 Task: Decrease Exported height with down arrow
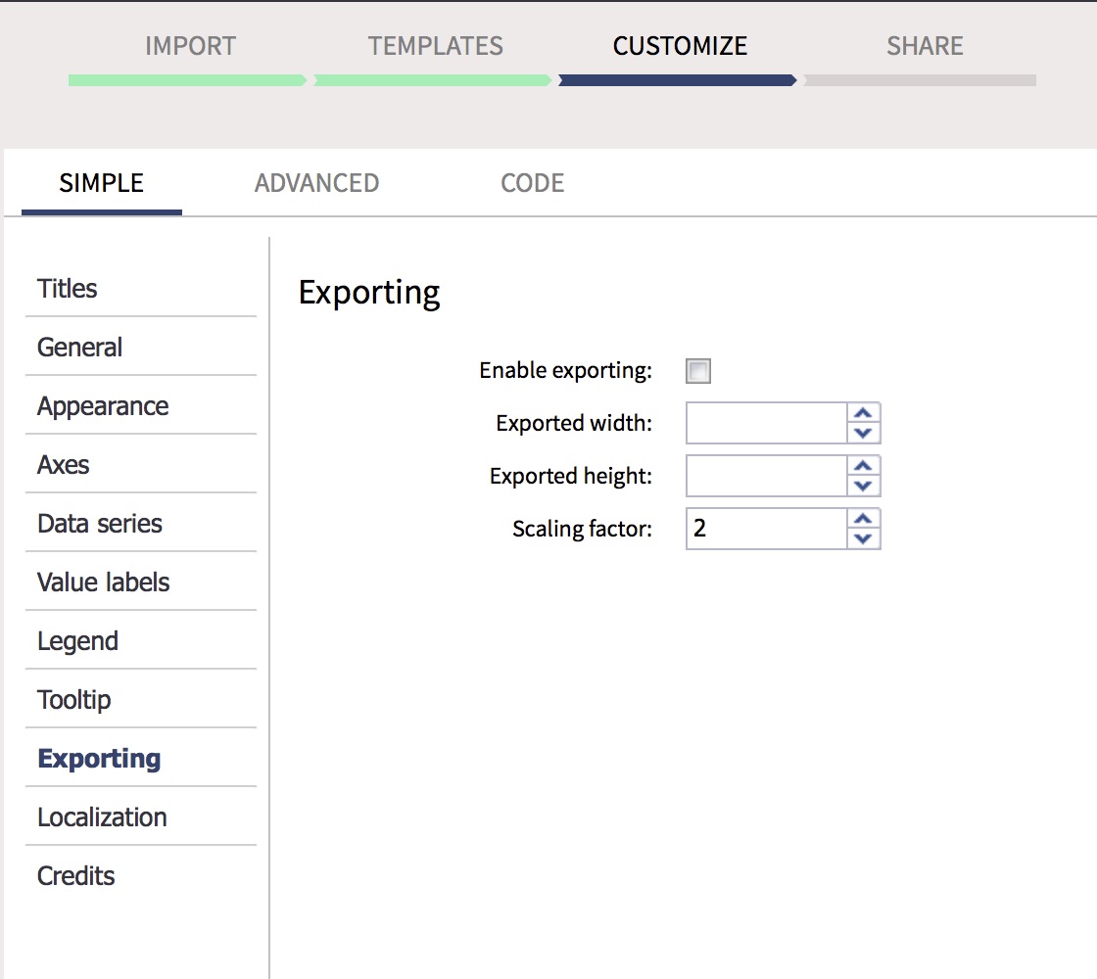[x=863, y=486]
